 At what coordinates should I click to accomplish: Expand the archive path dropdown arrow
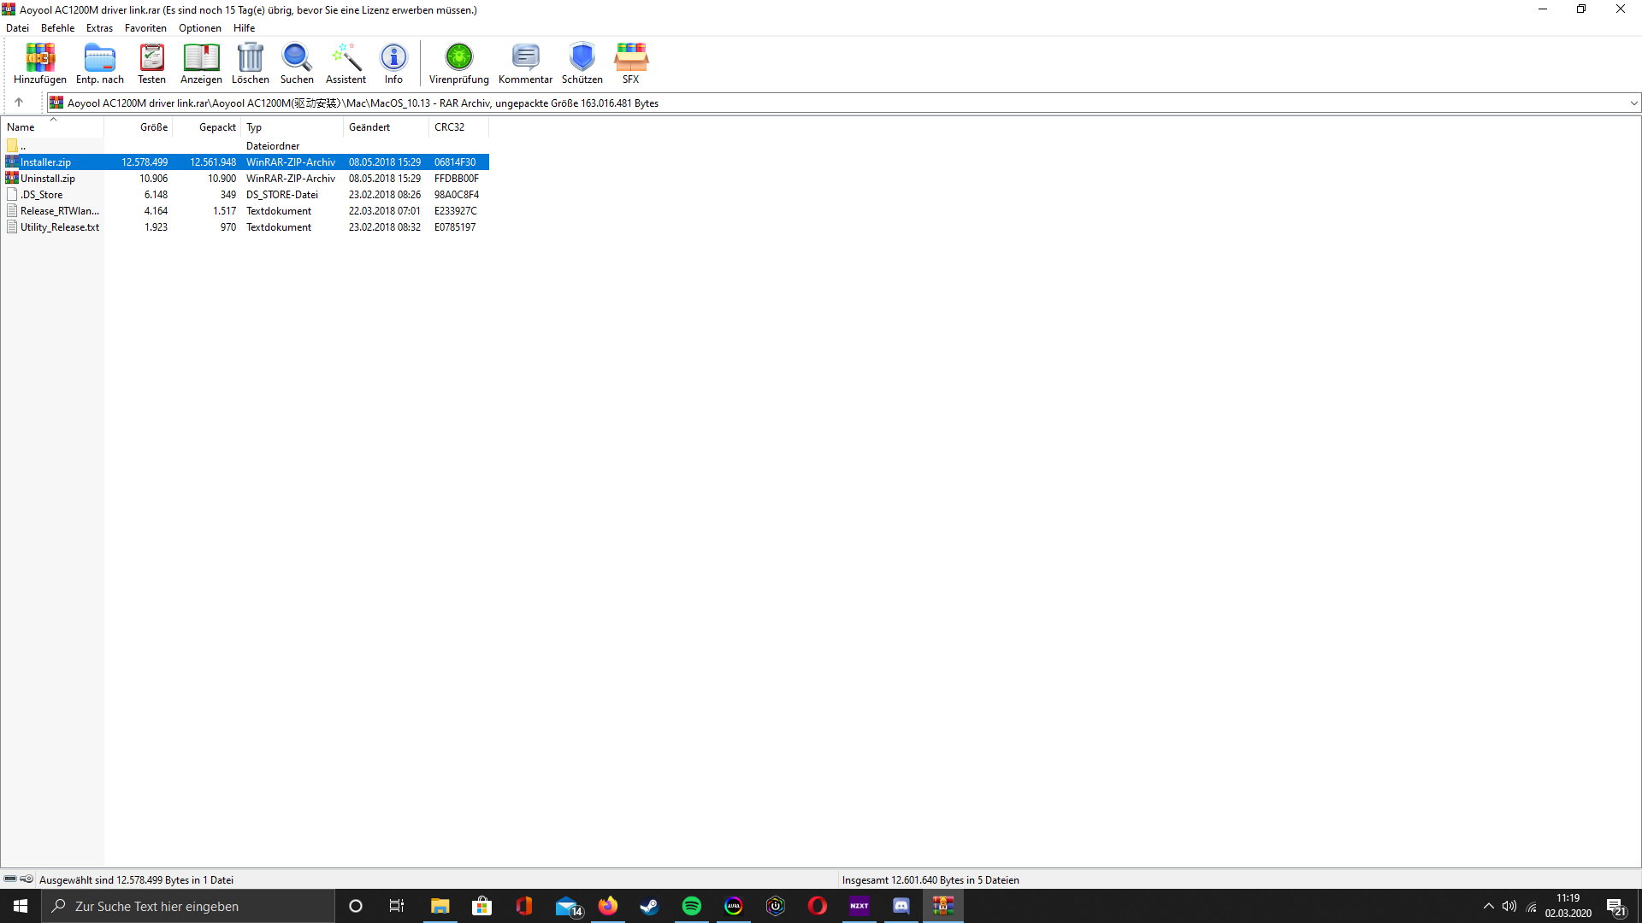tap(1633, 103)
